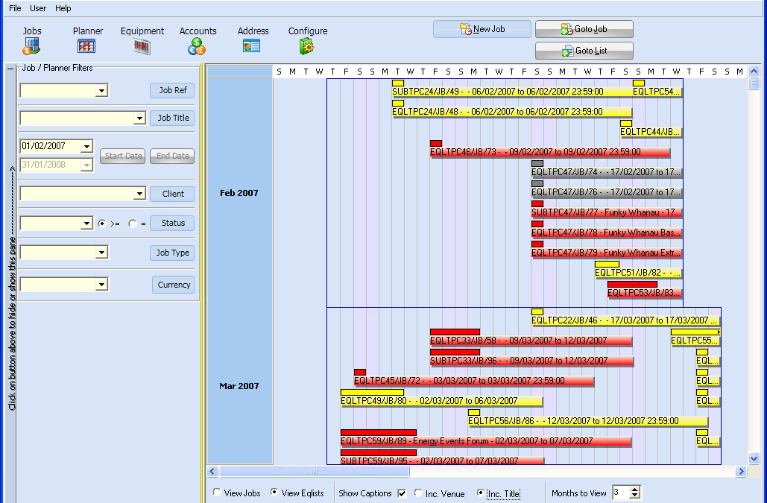Open the Equipment module icon
Screen dimensions: 767x503
click(142, 46)
